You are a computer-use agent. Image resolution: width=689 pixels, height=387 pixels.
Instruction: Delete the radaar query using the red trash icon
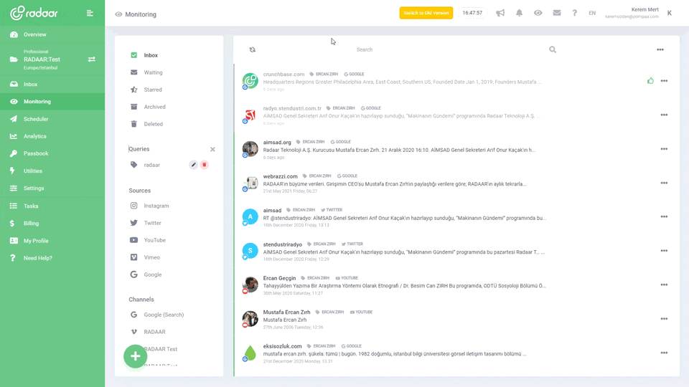(x=204, y=165)
